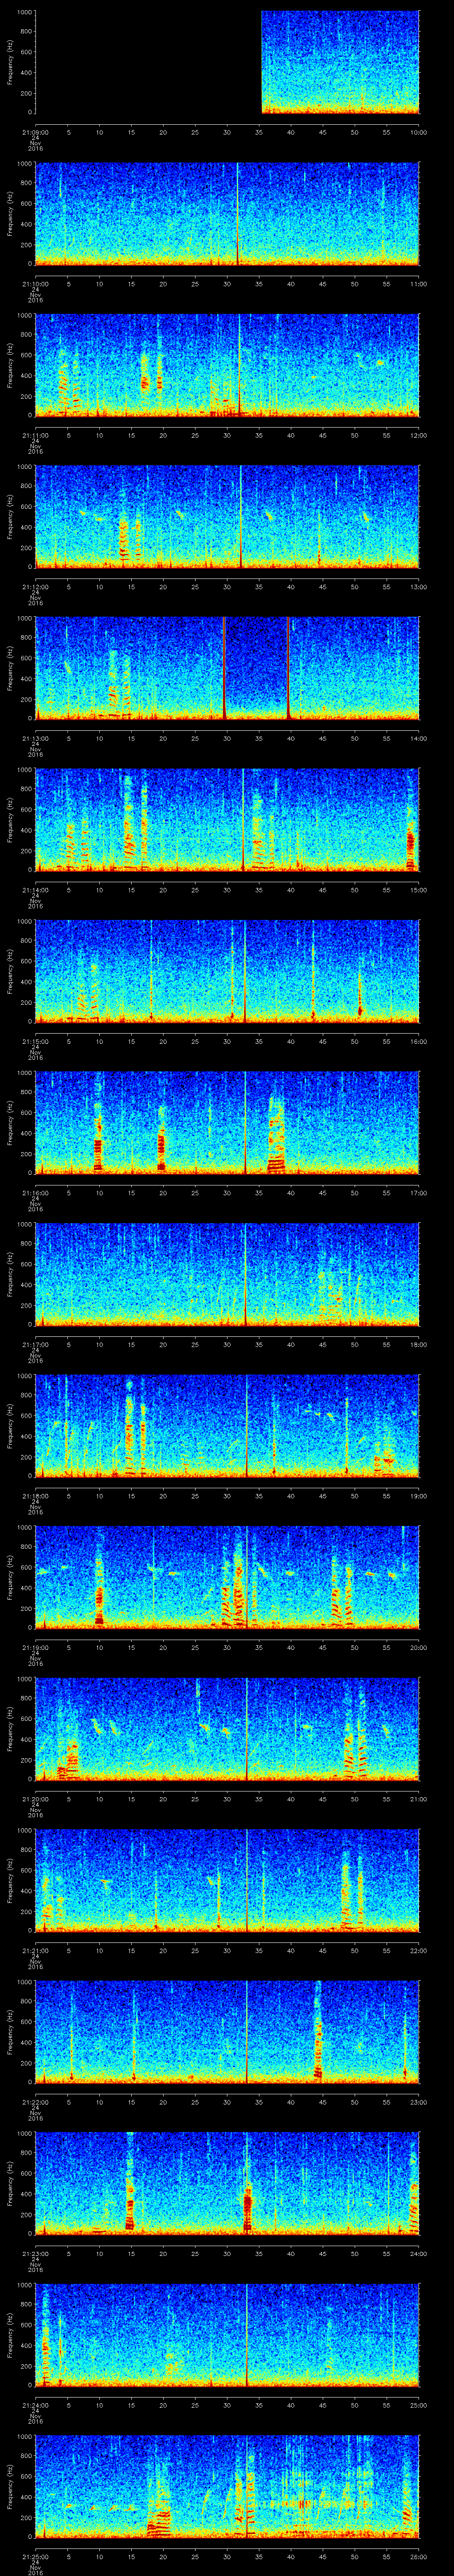Click the 21:19:00 start time label

point(35,1647)
